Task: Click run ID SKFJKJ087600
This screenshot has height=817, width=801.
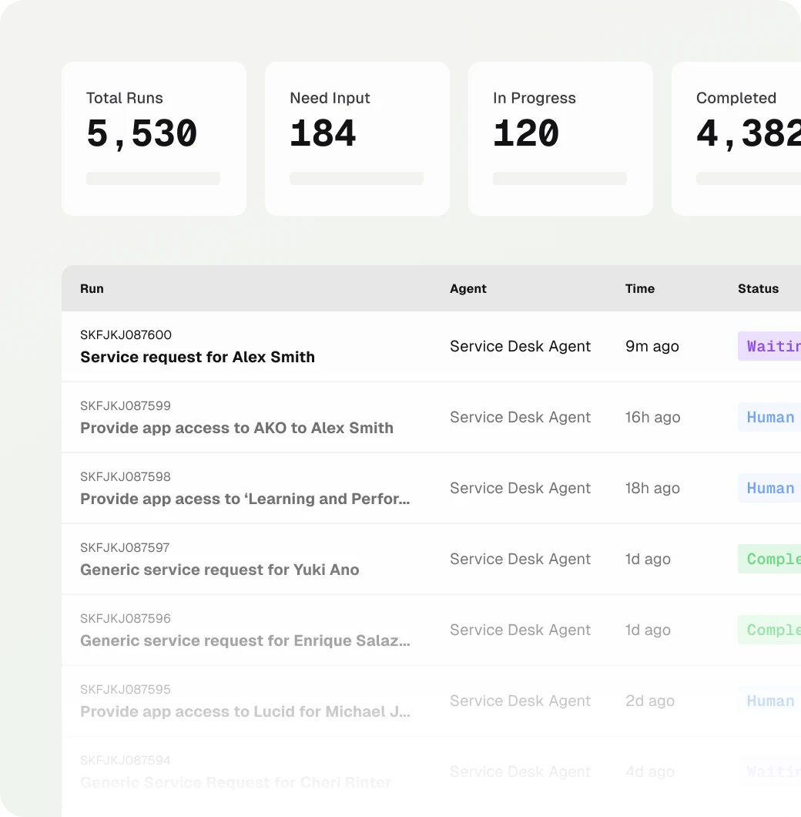Action: [x=126, y=335]
